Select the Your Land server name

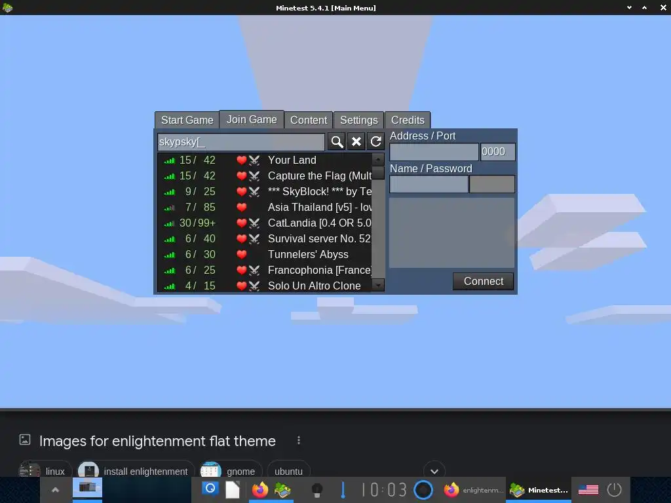[292, 160]
